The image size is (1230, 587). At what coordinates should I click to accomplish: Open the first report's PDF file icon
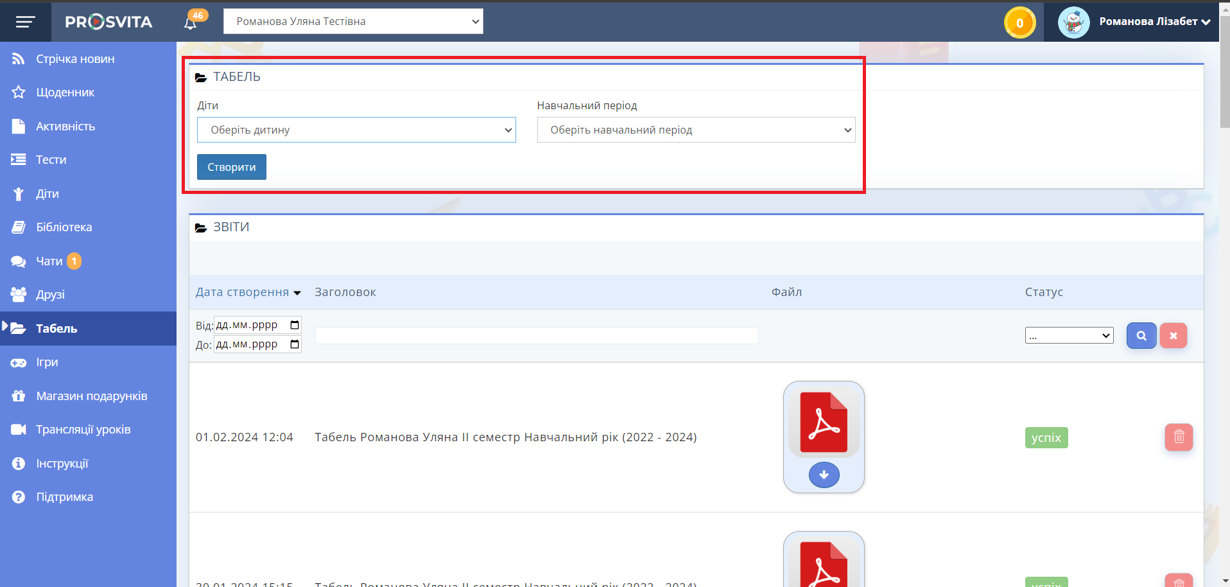(824, 423)
